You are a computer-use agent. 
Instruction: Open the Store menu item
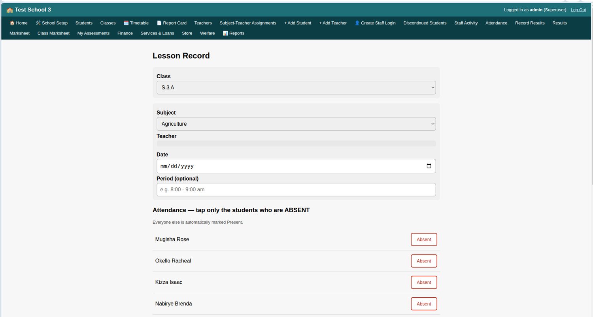(187, 33)
